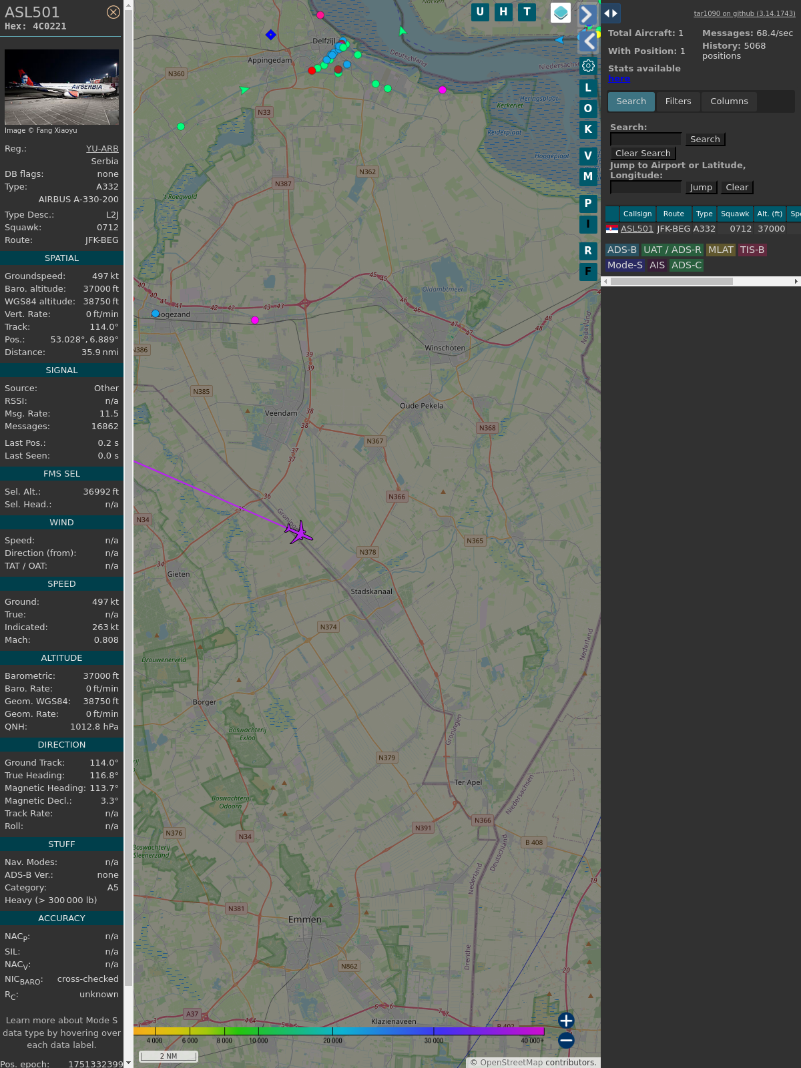Click the magenta dot near Hoogezand A7
The height and width of the screenshot is (1068, 801).
click(x=255, y=320)
